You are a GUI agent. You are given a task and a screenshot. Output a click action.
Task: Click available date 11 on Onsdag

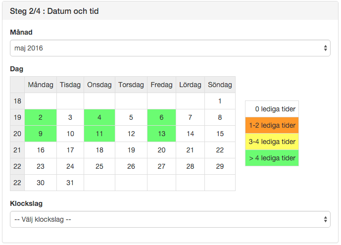click(x=99, y=134)
